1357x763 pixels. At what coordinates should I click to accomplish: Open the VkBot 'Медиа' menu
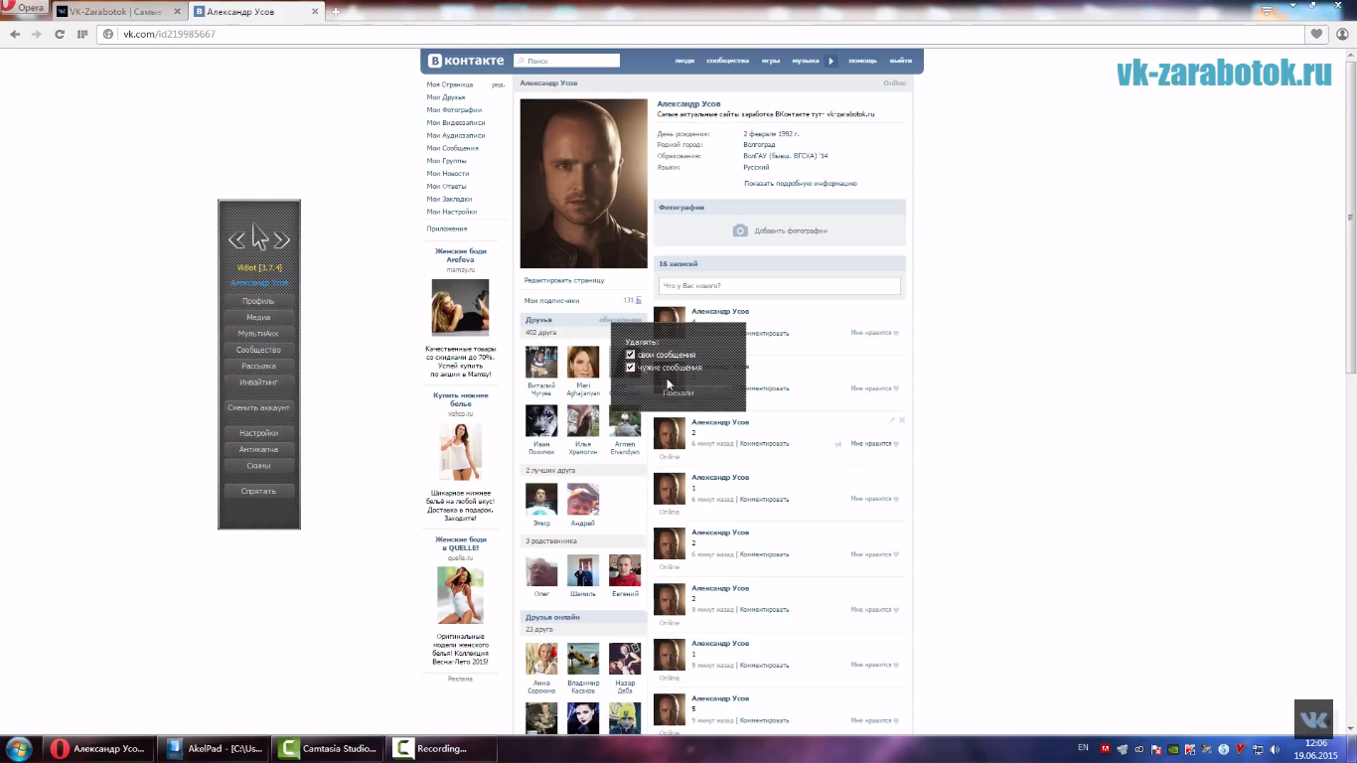[x=258, y=317]
